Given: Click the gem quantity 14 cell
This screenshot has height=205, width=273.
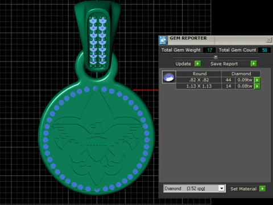Looking at the screenshot, I should tap(228, 86).
